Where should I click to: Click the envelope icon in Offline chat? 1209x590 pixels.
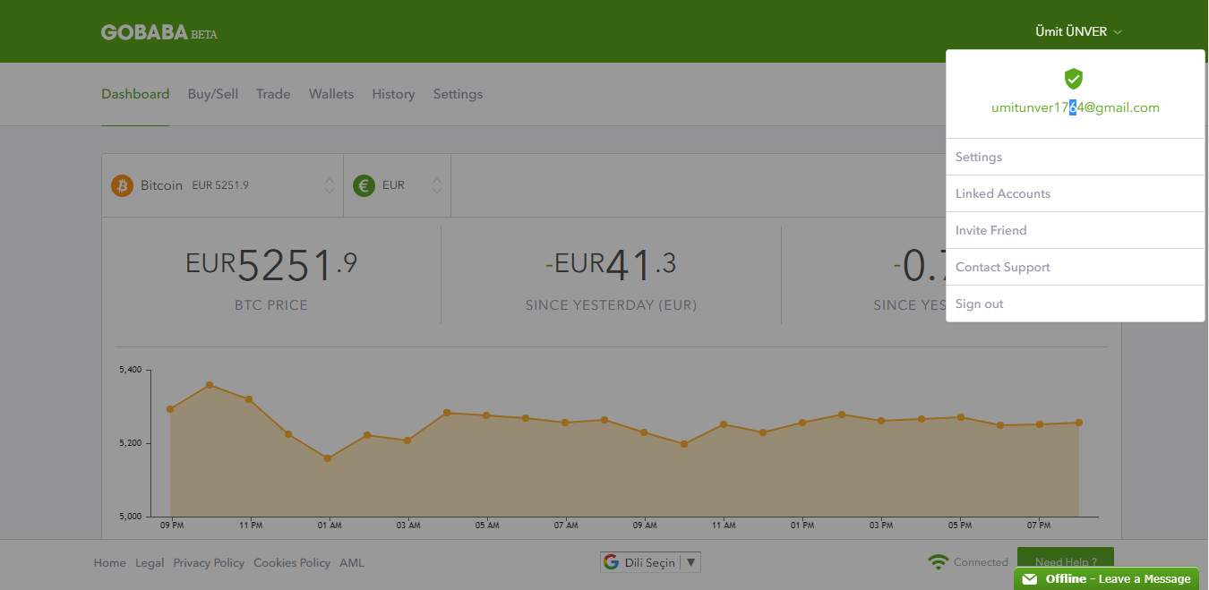click(1030, 579)
